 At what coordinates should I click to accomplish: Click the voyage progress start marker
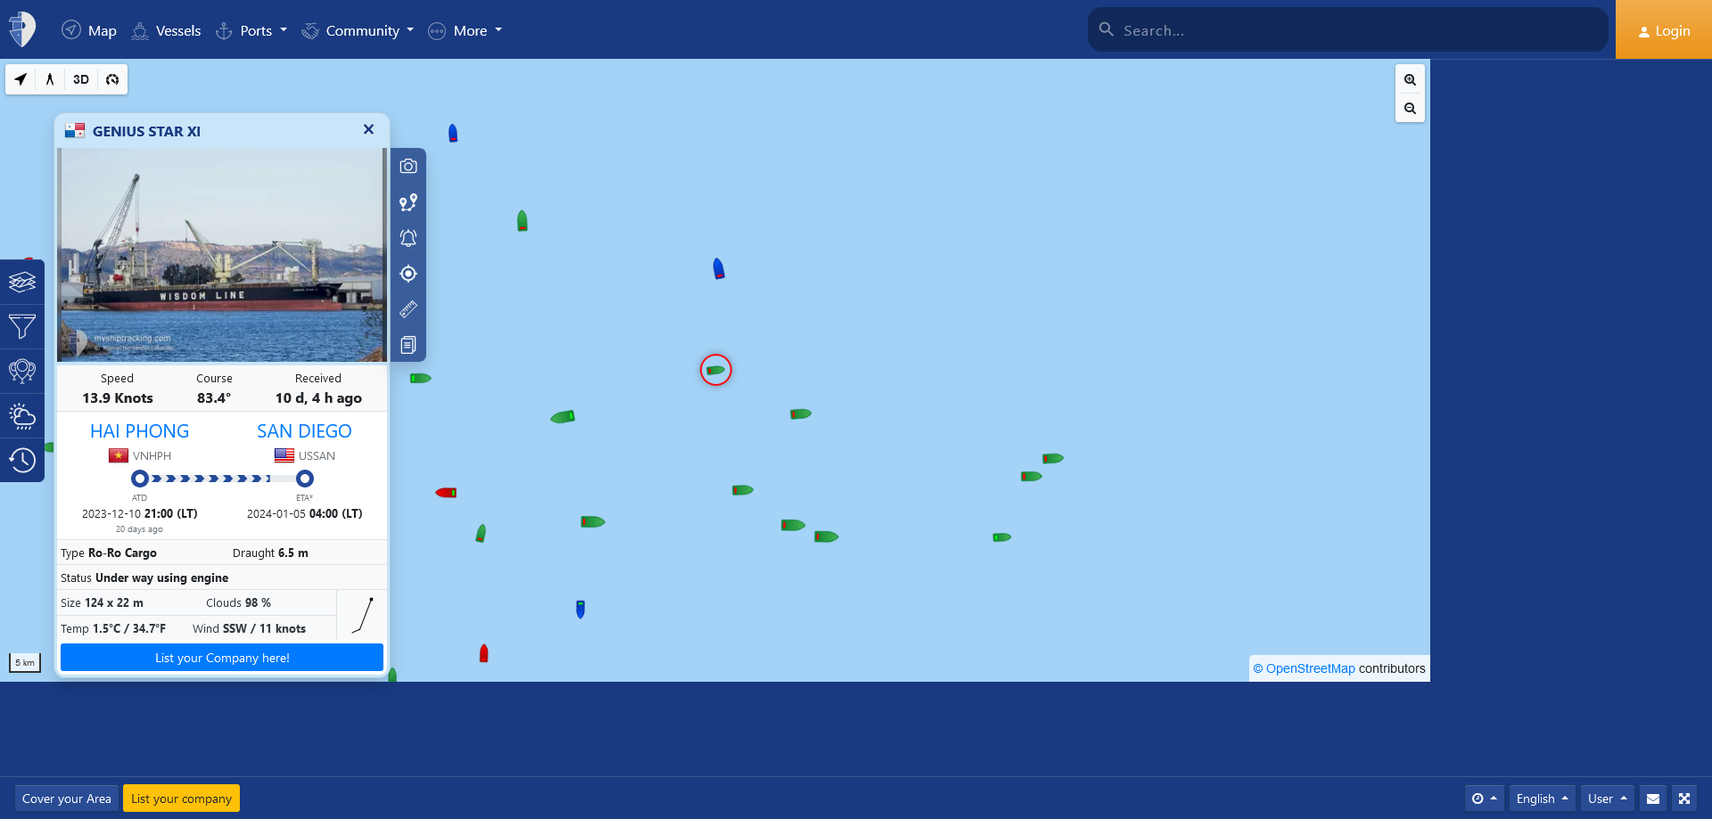tap(140, 479)
